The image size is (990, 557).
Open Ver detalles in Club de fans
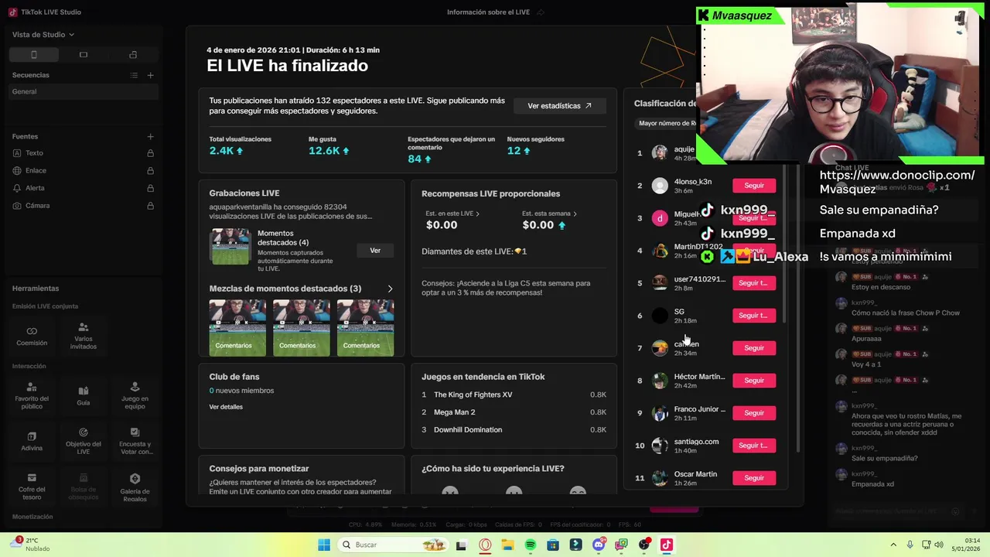tap(226, 407)
